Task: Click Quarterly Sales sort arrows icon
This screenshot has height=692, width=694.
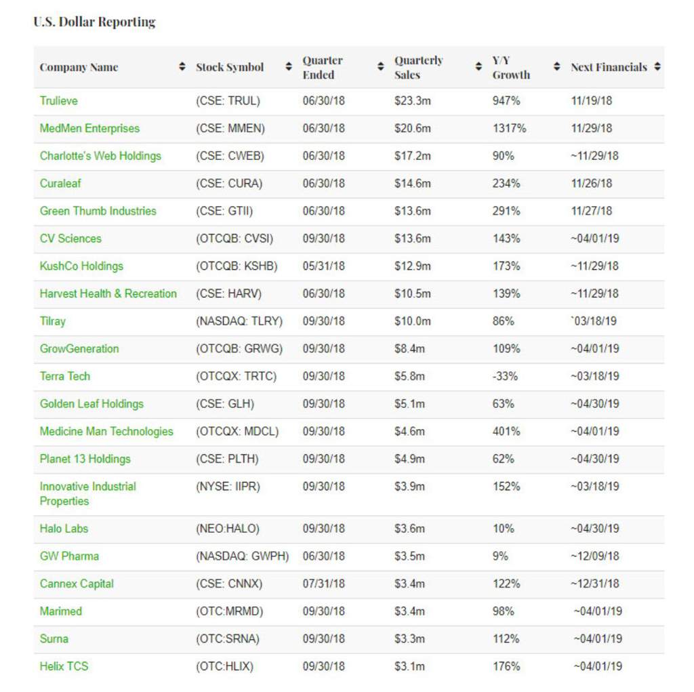Action: 478,67
